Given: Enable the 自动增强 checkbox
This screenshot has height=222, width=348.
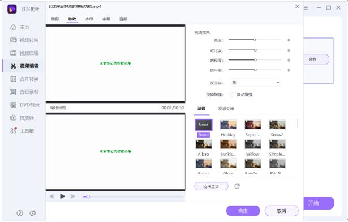Looking at the screenshot, I should (232, 95).
